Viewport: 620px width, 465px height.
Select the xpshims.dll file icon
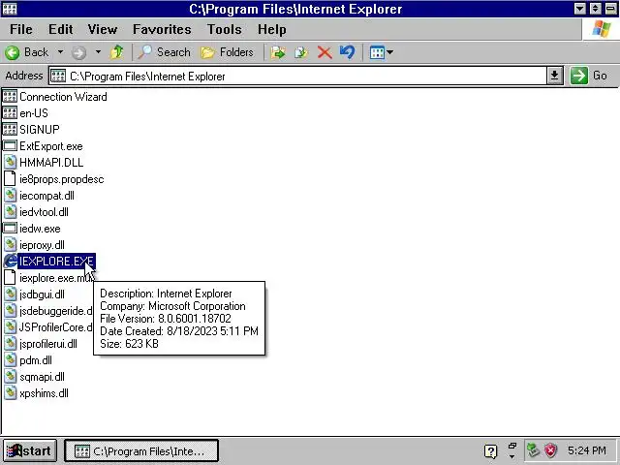pyautogui.click(x=10, y=393)
